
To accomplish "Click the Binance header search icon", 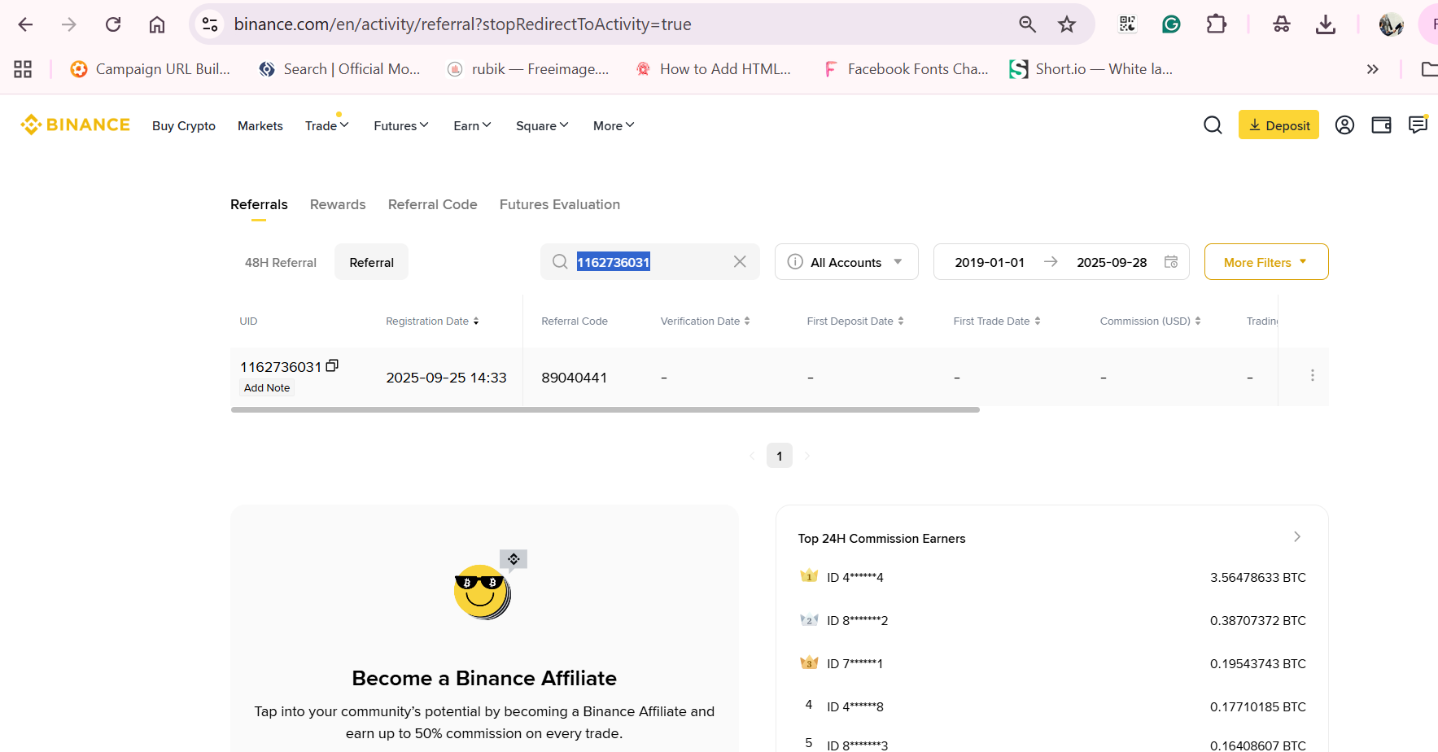I will [1213, 125].
